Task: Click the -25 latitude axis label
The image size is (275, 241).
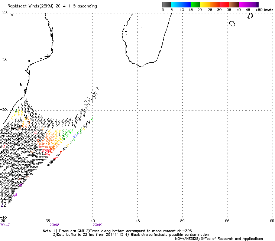Action: click(3, 60)
